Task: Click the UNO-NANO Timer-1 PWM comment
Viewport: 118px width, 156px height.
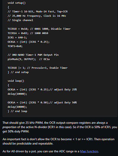Action: coord(33,55)
